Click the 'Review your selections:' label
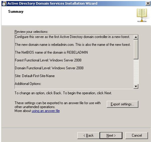Screen dimensions: 151x142 [31, 32]
